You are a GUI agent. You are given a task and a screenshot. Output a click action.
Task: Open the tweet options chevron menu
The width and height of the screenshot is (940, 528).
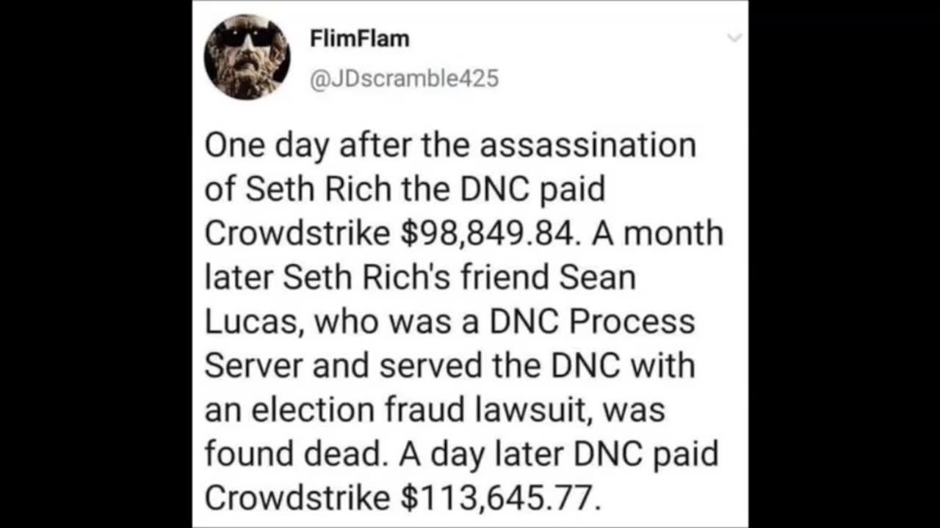(734, 38)
